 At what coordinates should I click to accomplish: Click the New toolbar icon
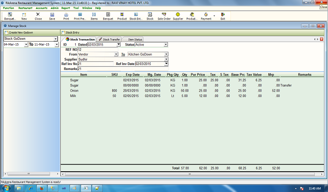click(24, 16)
